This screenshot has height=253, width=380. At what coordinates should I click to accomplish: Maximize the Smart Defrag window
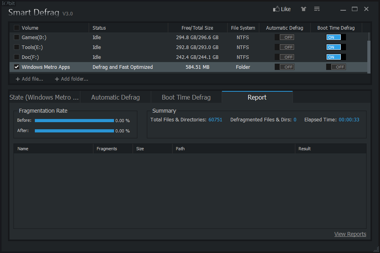pyautogui.click(x=355, y=9)
